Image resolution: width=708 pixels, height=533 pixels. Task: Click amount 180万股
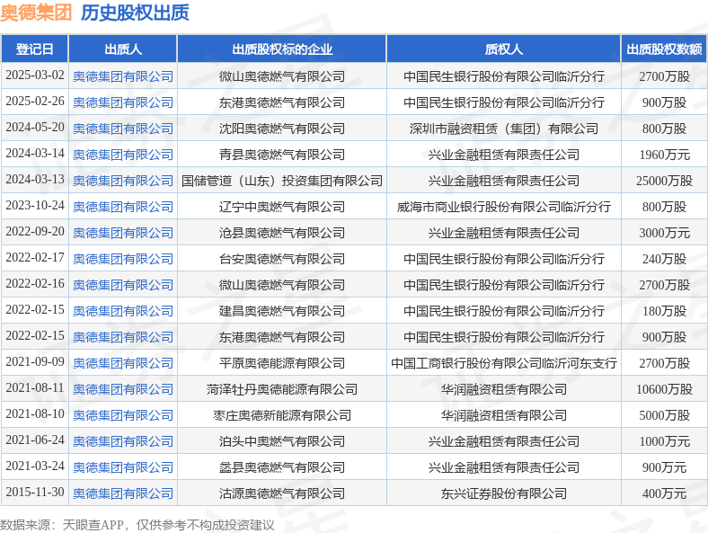pyautogui.click(x=664, y=311)
